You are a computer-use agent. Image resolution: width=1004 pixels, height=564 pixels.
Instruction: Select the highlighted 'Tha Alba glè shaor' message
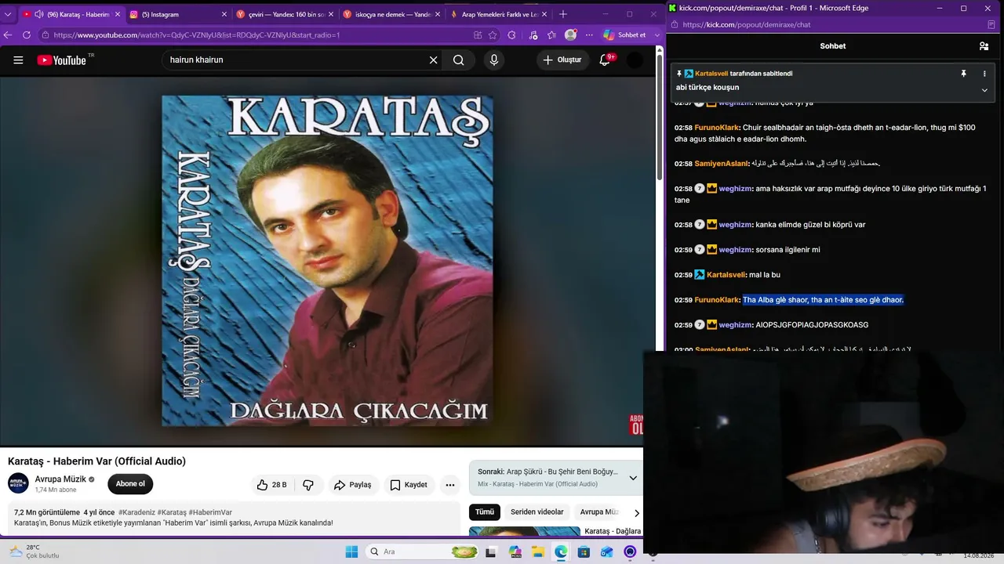click(x=823, y=300)
